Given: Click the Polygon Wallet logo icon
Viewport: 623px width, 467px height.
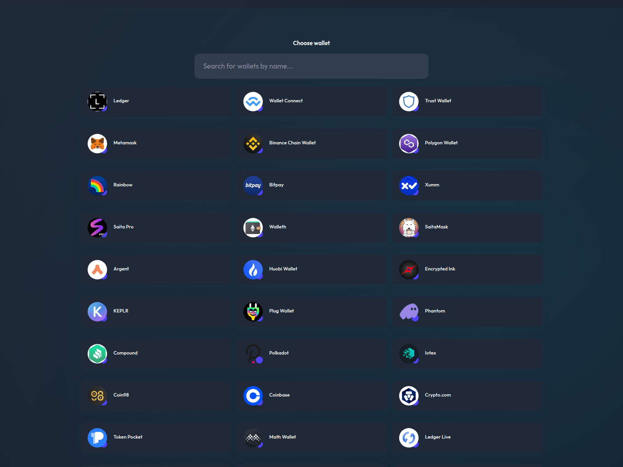Looking at the screenshot, I should 409,144.
